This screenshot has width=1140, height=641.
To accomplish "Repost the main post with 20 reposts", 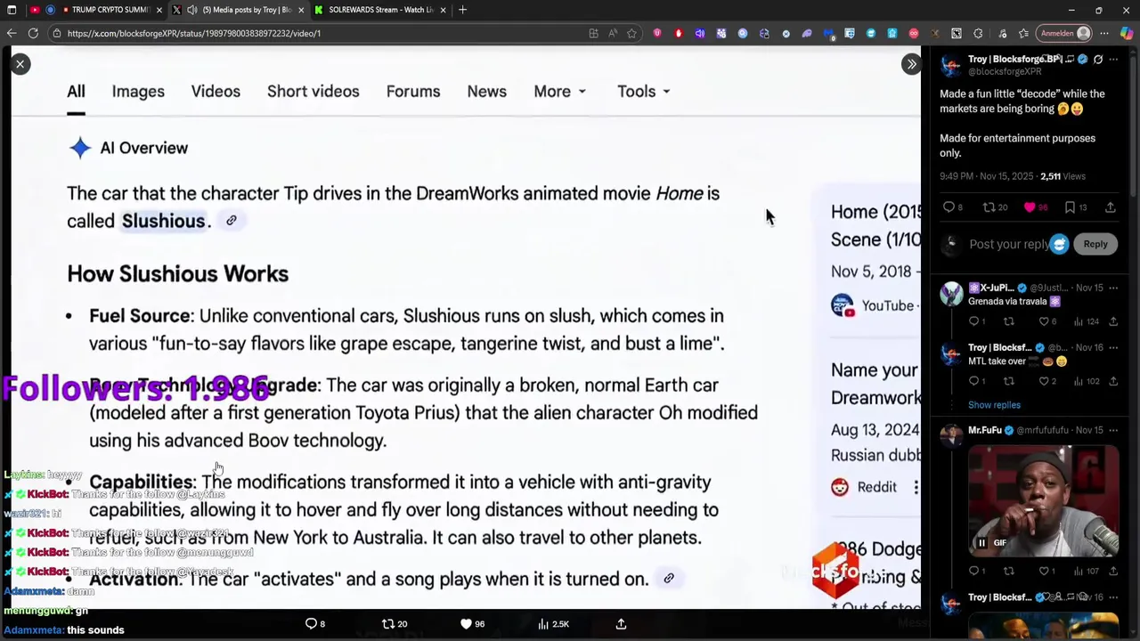I will (x=989, y=207).
